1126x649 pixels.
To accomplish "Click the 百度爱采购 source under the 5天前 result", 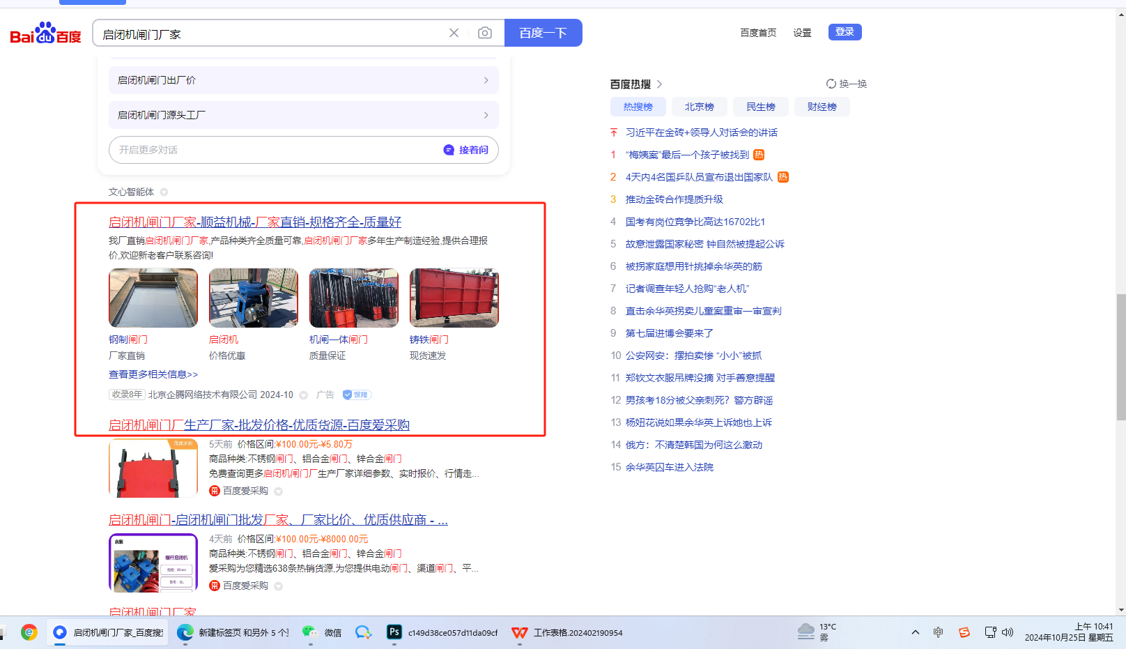I will pyautogui.click(x=239, y=491).
